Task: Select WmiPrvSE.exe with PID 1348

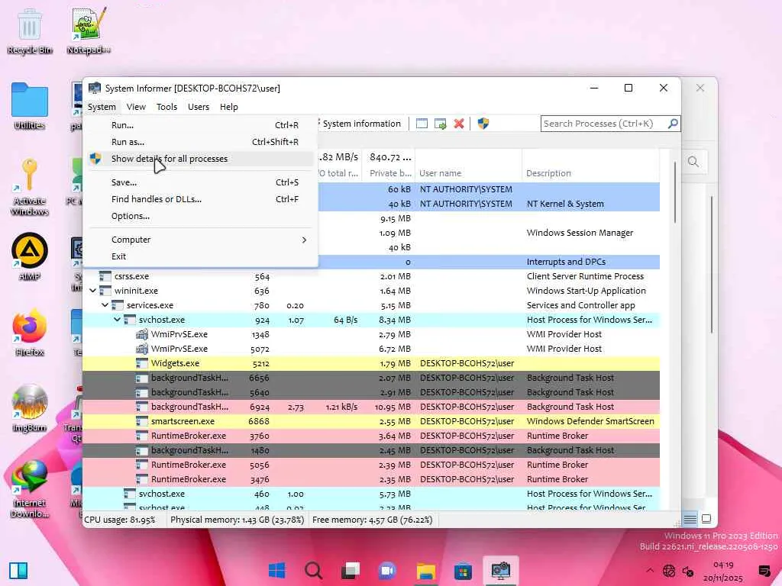Action: [371, 334]
